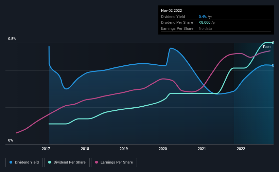Image resolution: width=279 pixels, height=172 pixels.
Task: Click the 0.5% y-axis label
Action: pyautogui.click(x=12, y=39)
